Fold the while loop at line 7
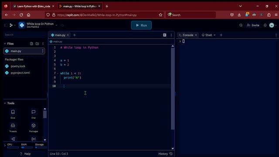 coord(58,73)
